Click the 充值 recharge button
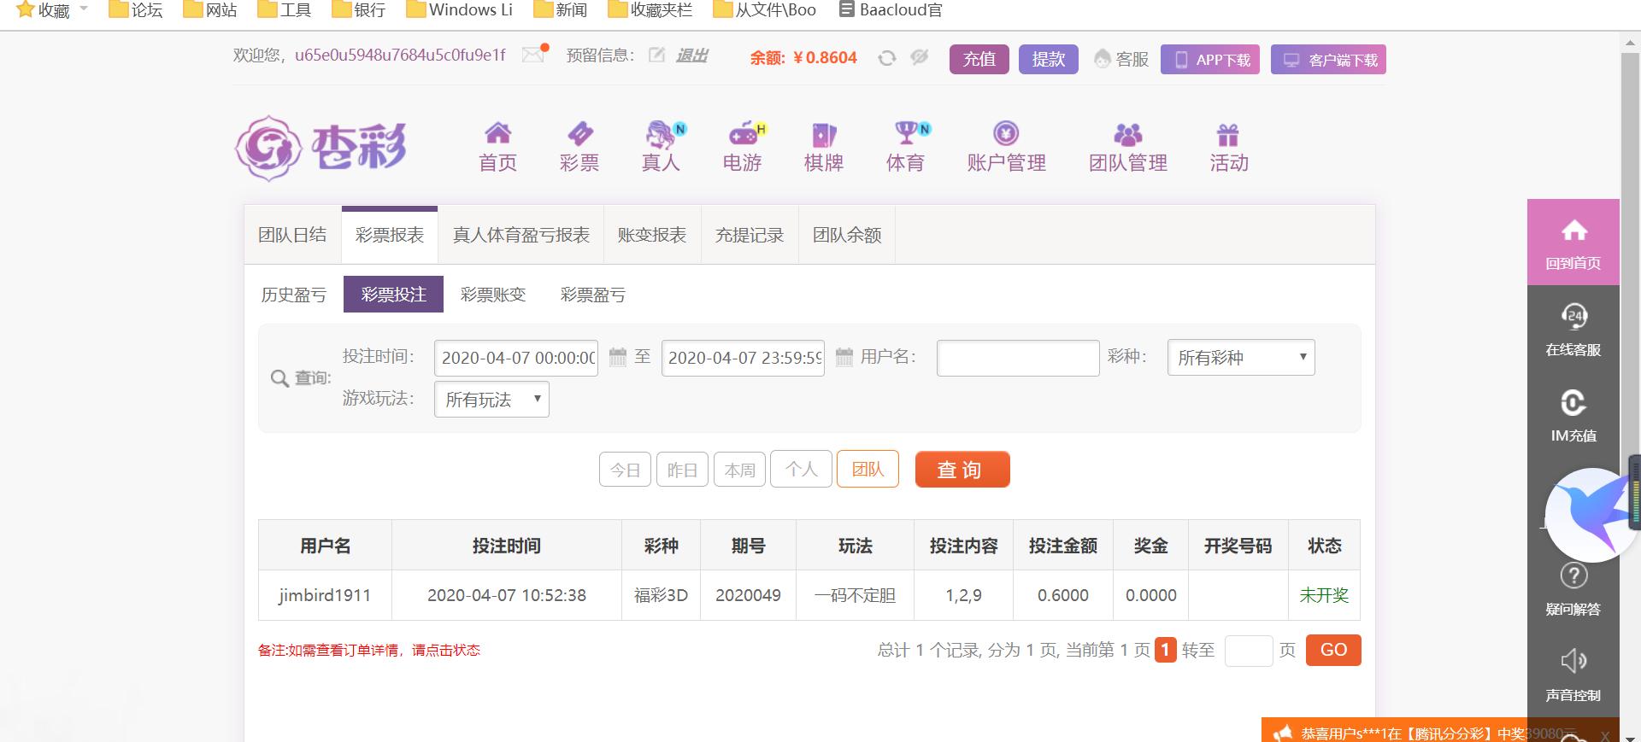This screenshot has height=742, width=1641. coord(979,59)
